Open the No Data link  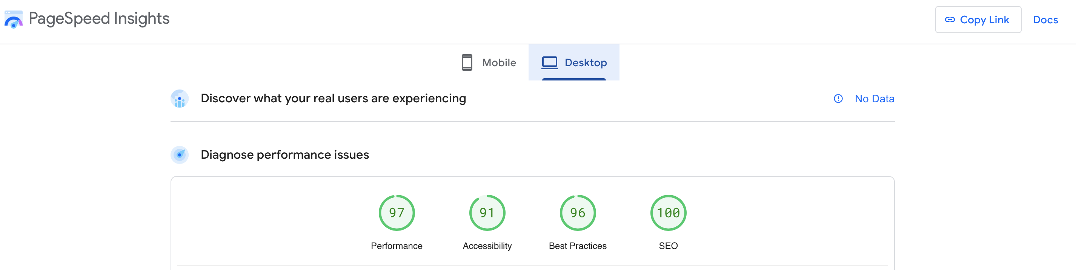coord(874,99)
